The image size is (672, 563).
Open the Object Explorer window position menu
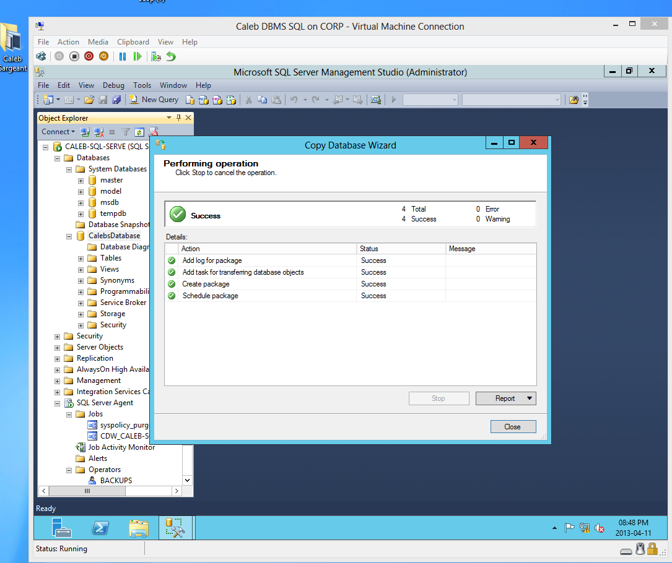tap(169, 118)
